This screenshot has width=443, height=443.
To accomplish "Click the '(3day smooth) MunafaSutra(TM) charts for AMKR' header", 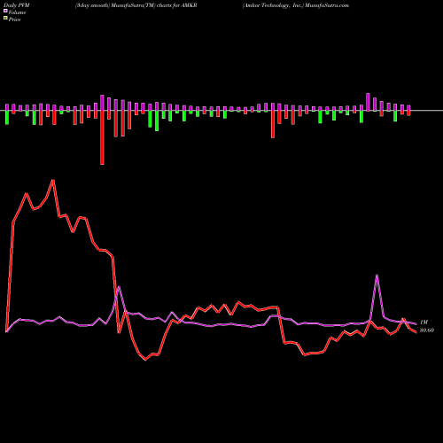I will (136, 5).
